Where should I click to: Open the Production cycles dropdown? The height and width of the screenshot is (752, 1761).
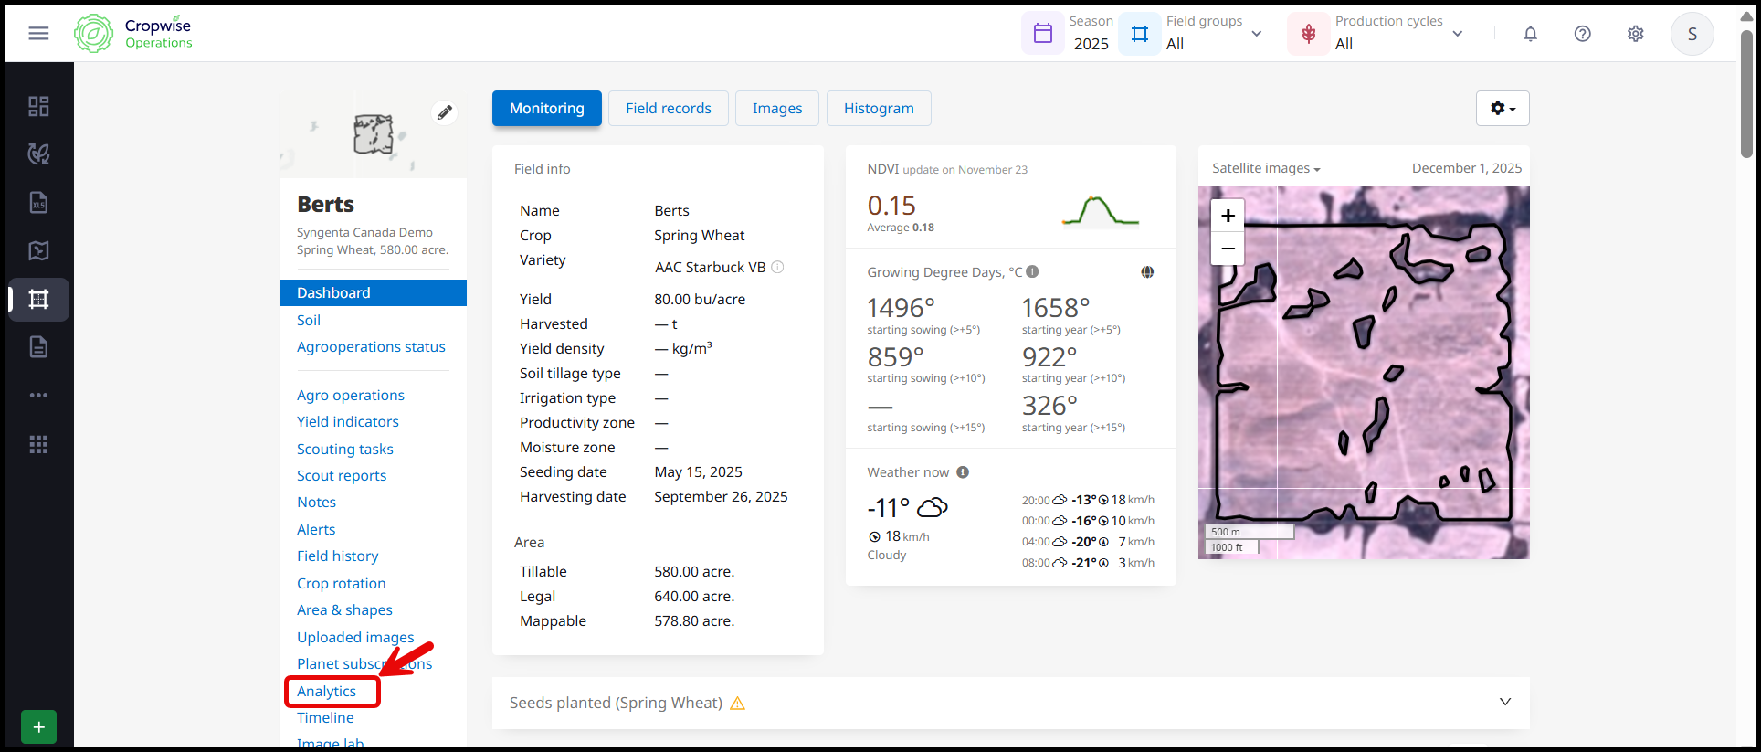click(1379, 34)
